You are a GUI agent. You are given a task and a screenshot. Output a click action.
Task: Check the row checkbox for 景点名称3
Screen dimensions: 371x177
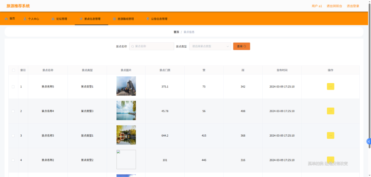click(x=13, y=135)
